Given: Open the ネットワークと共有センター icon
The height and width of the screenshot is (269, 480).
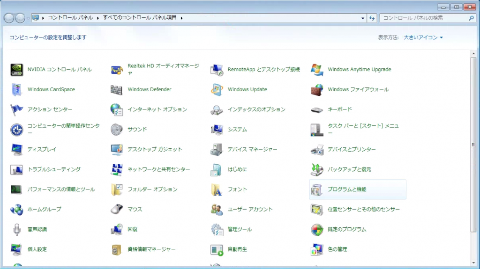Looking at the screenshot, I should tap(117, 169).
